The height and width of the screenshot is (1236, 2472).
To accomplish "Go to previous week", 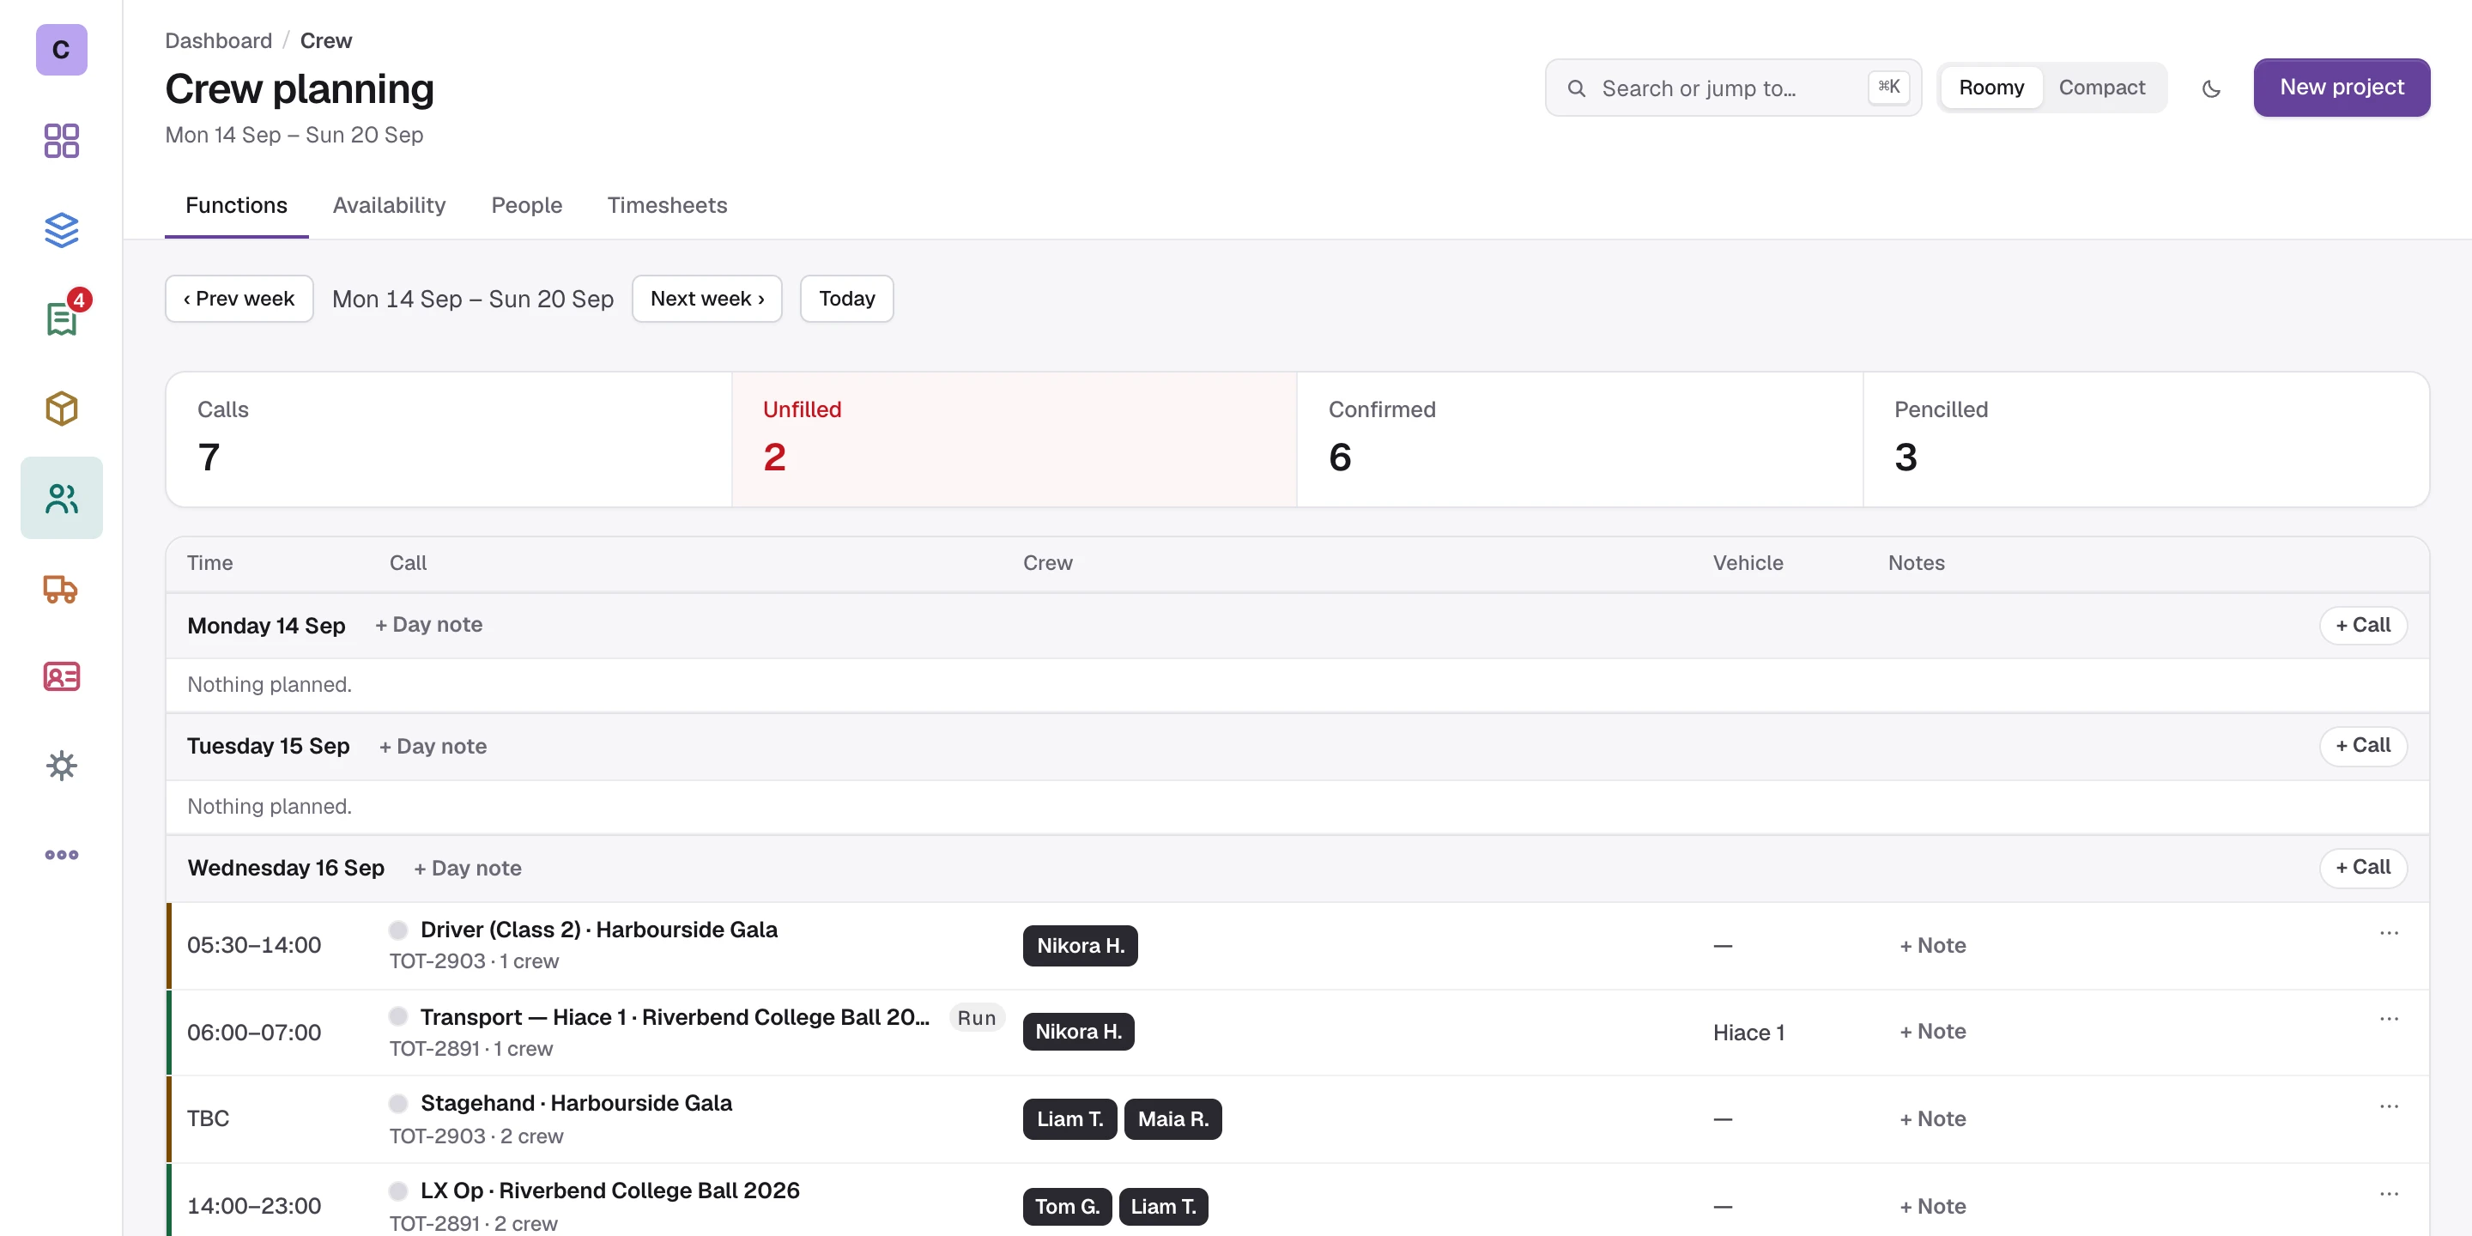I will coord(239,299).
